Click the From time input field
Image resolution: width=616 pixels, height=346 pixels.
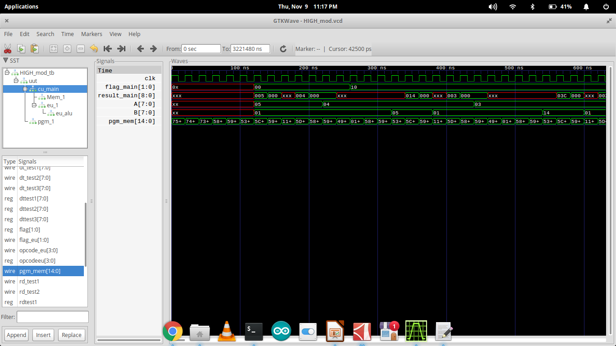[x=201, y=49]
